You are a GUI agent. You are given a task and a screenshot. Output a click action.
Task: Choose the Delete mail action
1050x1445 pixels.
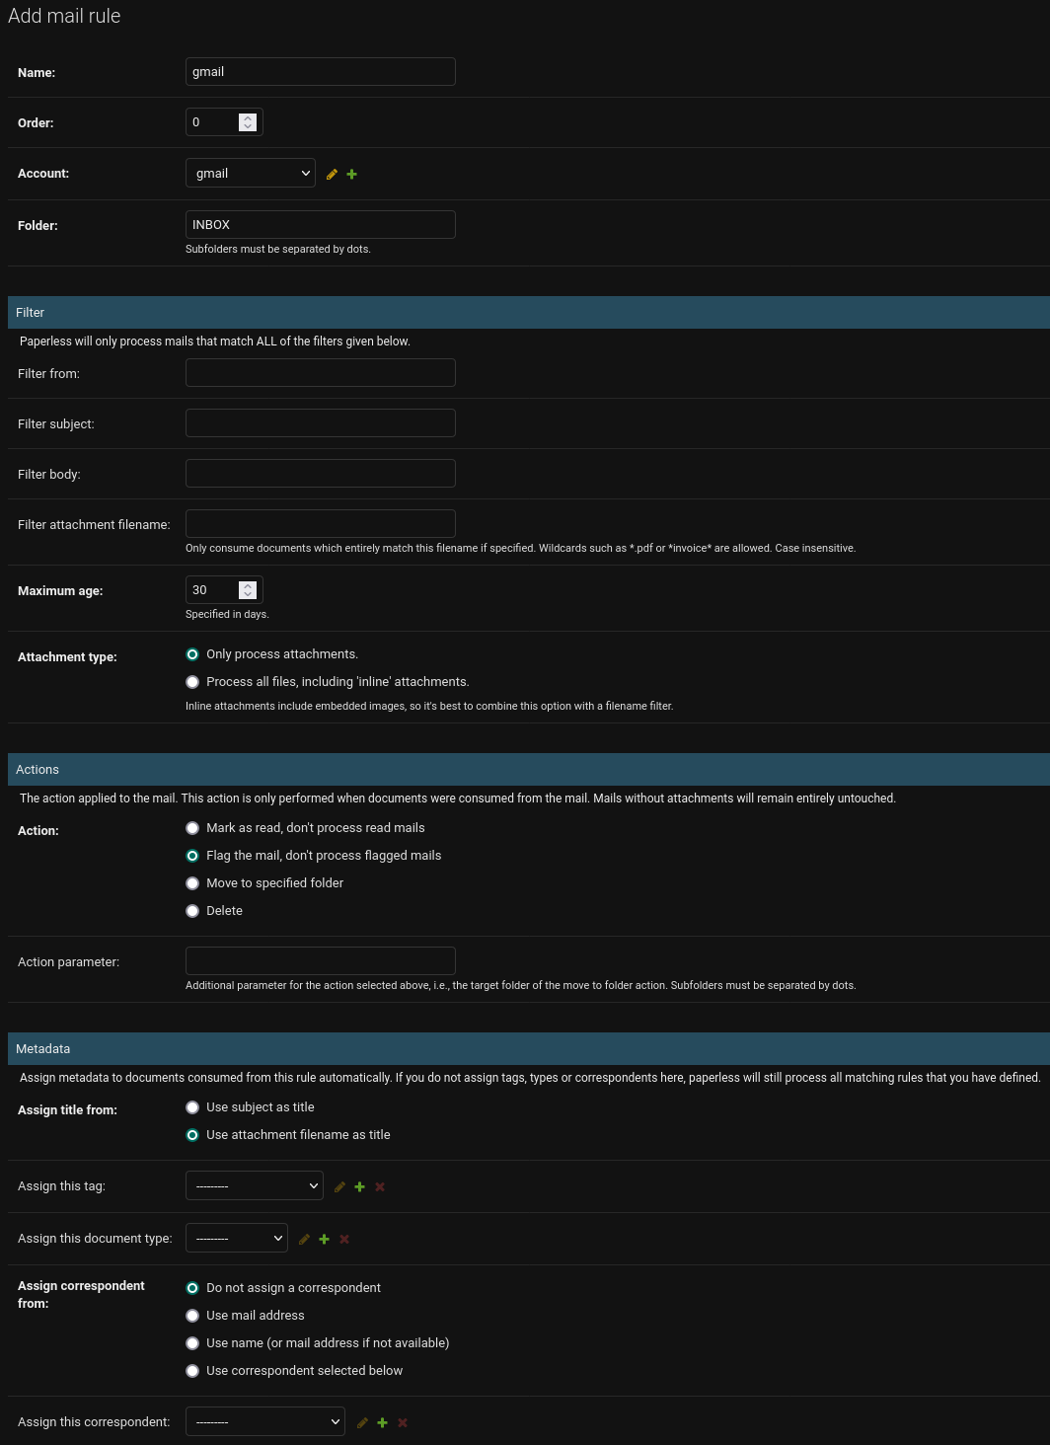(x=192, y=910)
